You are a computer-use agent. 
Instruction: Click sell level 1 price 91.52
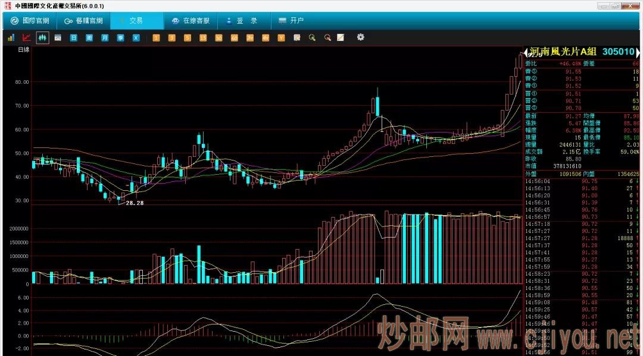[573, 86]
